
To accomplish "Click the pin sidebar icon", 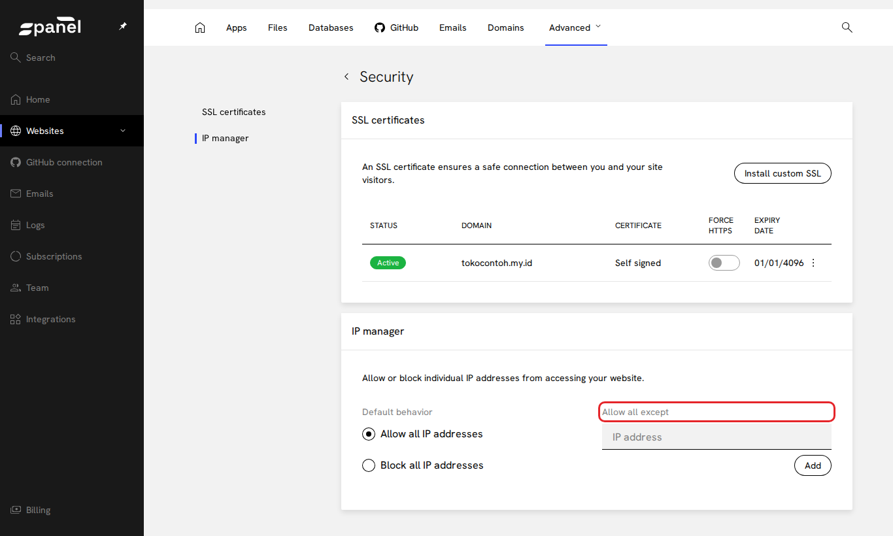I will point(122,27).
